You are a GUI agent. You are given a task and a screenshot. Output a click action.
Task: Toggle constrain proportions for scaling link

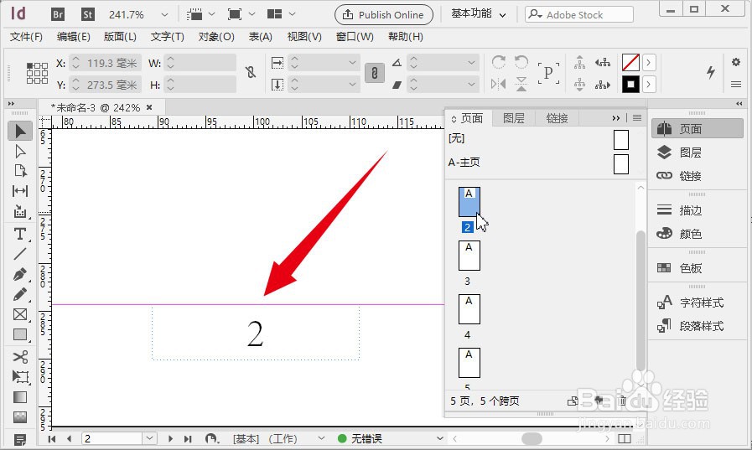[x=375, y=73]
